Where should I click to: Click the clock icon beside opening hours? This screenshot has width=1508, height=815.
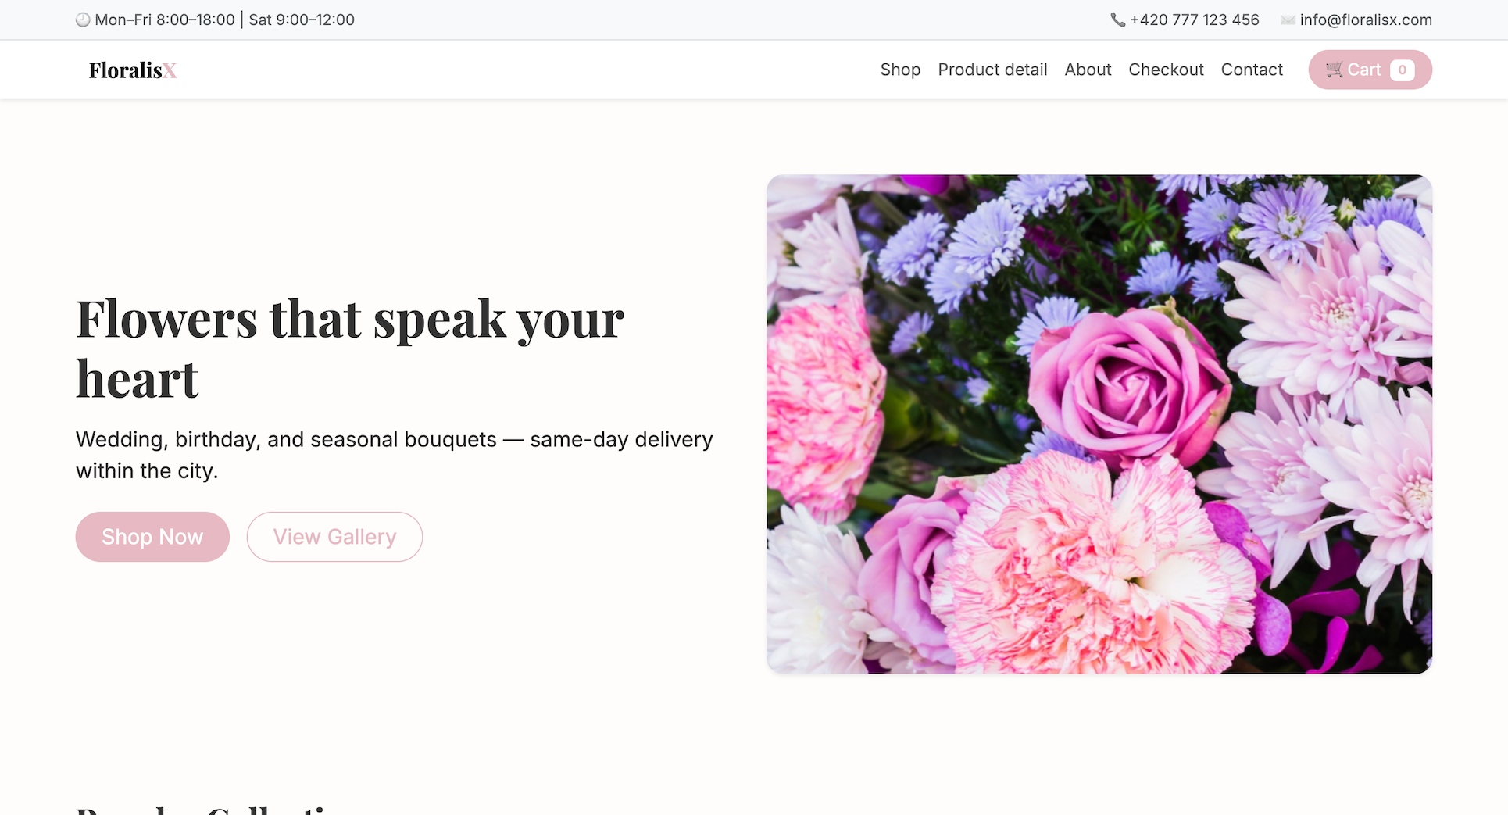pyautogui.click(x=83, y=20)
